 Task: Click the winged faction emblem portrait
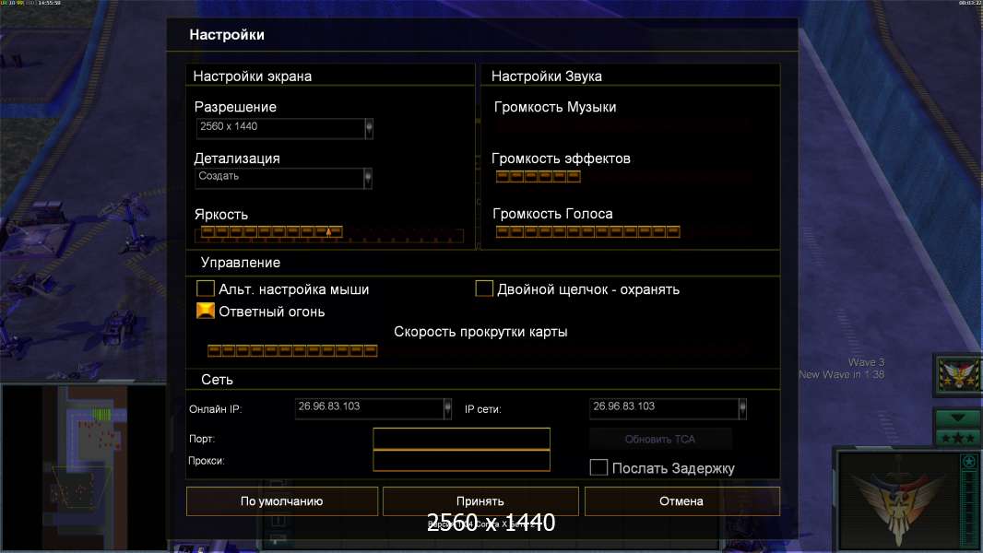[898, 501]
